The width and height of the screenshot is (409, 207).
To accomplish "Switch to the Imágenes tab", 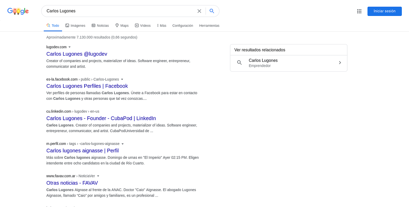I will click(75, 25).
